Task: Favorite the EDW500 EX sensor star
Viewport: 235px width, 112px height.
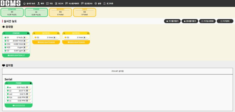Action: [27, 38]
